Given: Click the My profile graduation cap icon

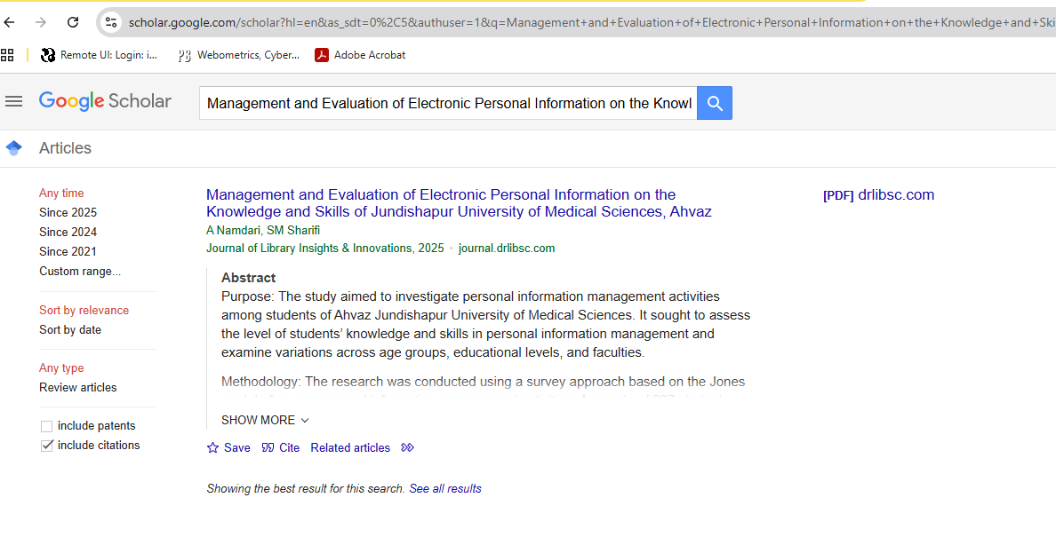Looking at the screenshot, I should coord(13,148).
